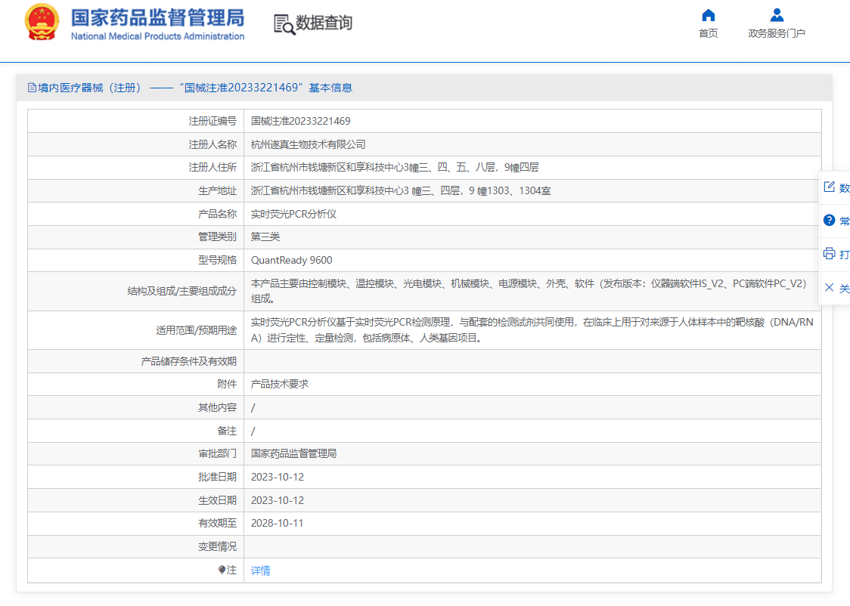Open the 详情 details link
This screenshot has height=606, width=850.
(260, 570)
